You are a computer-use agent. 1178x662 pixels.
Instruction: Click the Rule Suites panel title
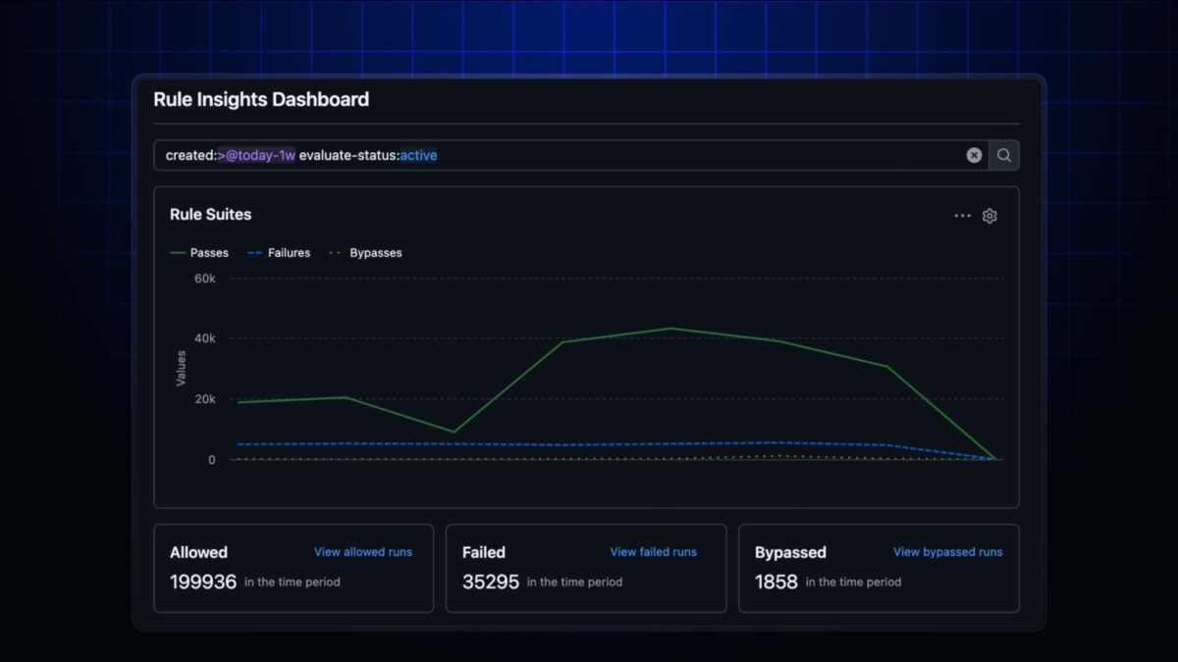210,215
